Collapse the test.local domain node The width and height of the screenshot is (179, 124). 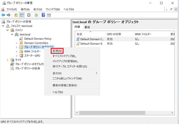[12, 34]
